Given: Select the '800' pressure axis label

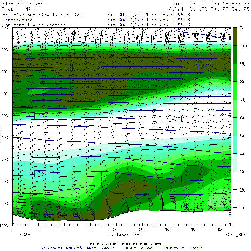Looking at the screenshot, I should [x=5, y=182].
